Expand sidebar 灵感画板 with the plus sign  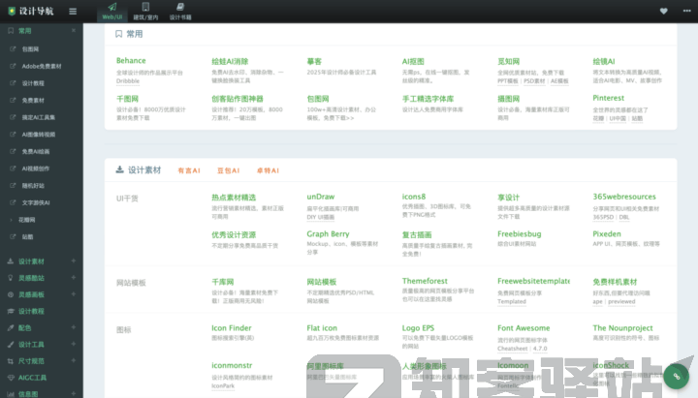[74, 294]
